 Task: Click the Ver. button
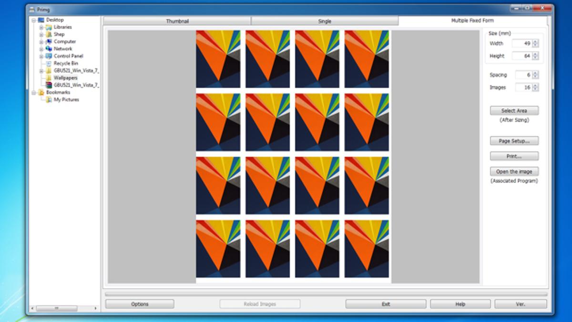[521, 304]
